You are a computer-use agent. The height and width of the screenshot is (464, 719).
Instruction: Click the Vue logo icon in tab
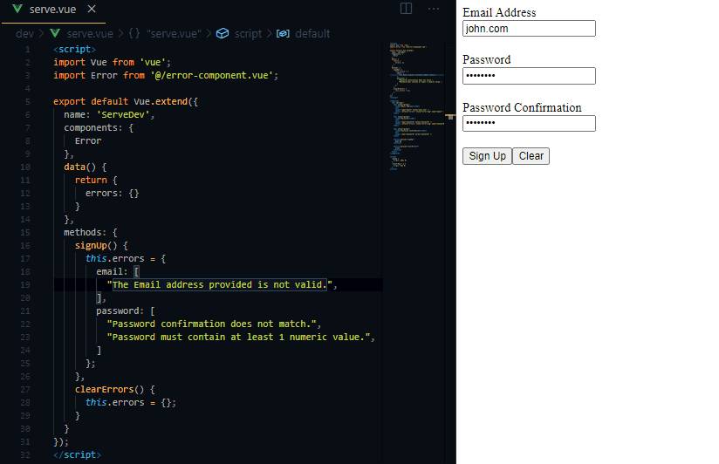tap(17, 9)
